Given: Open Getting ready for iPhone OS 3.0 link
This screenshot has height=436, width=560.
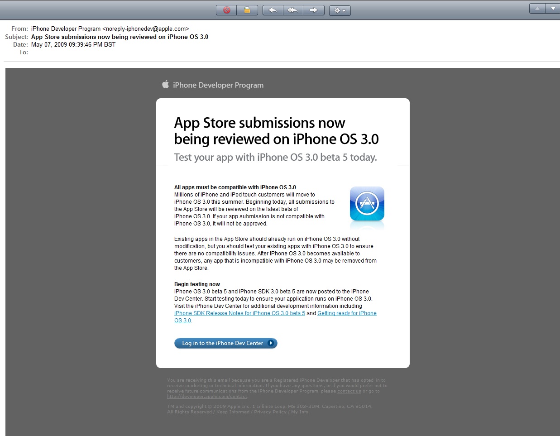Looking at the screenshot, I should click(x=347, y=313).
